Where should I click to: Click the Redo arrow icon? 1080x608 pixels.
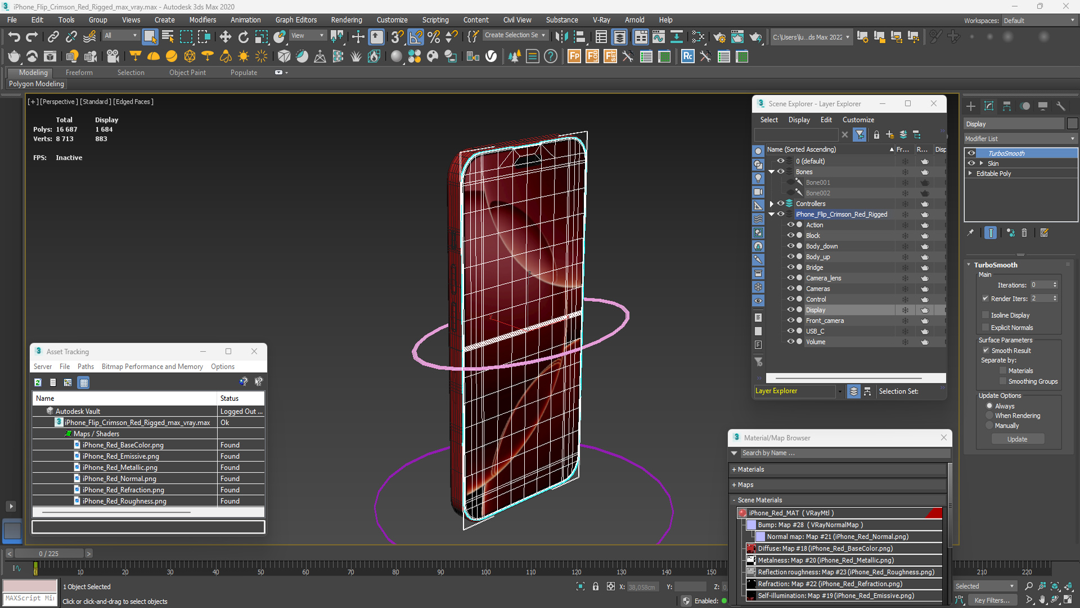click(x=32, y=37)
